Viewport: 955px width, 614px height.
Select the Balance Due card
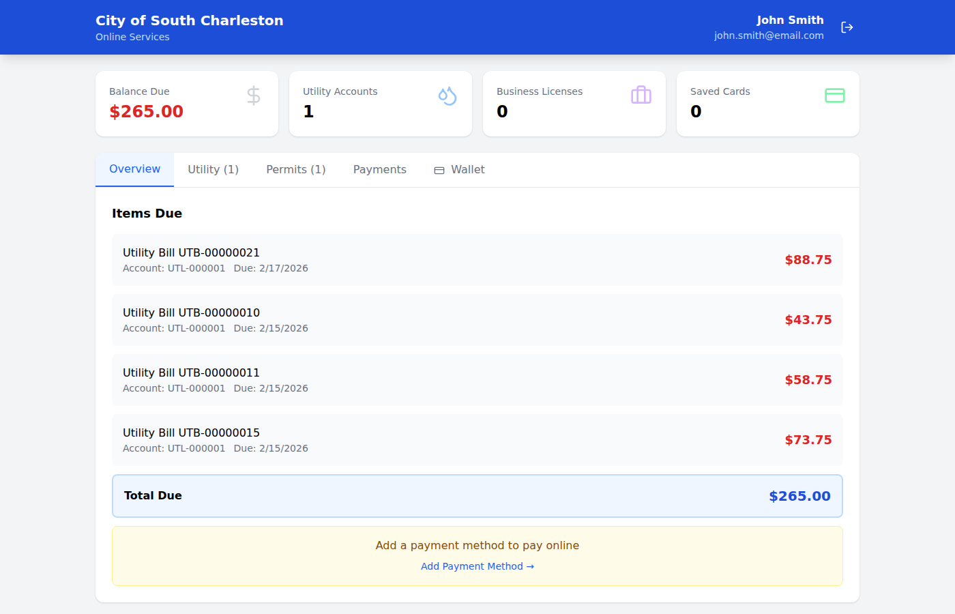coord(186,104)
